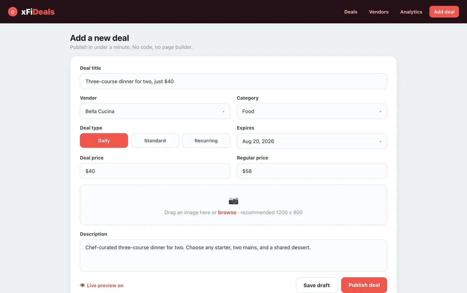Open the Vendor dropdown showing Bella Cucina
The width and height of the screenshot is (467, 293).
[155, 111]
